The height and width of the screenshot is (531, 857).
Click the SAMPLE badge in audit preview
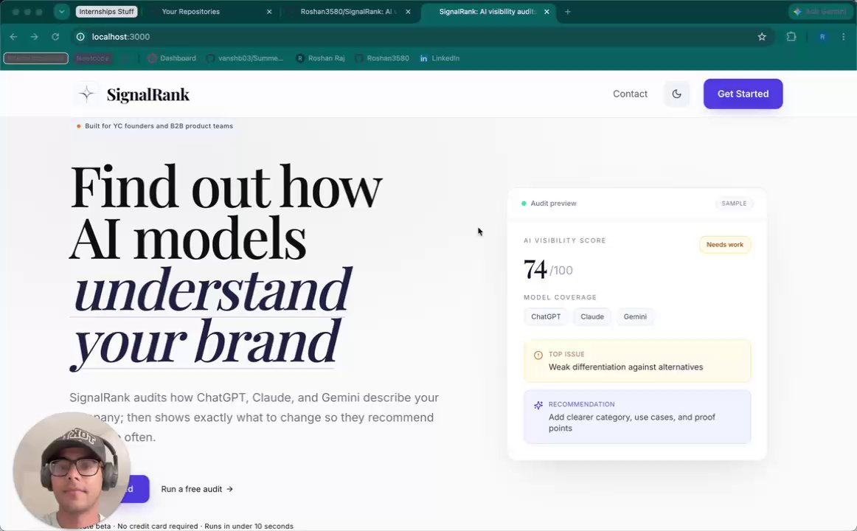734,204
